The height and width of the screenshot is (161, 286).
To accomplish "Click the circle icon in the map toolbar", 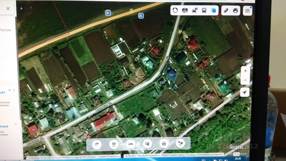I will 175,10.
